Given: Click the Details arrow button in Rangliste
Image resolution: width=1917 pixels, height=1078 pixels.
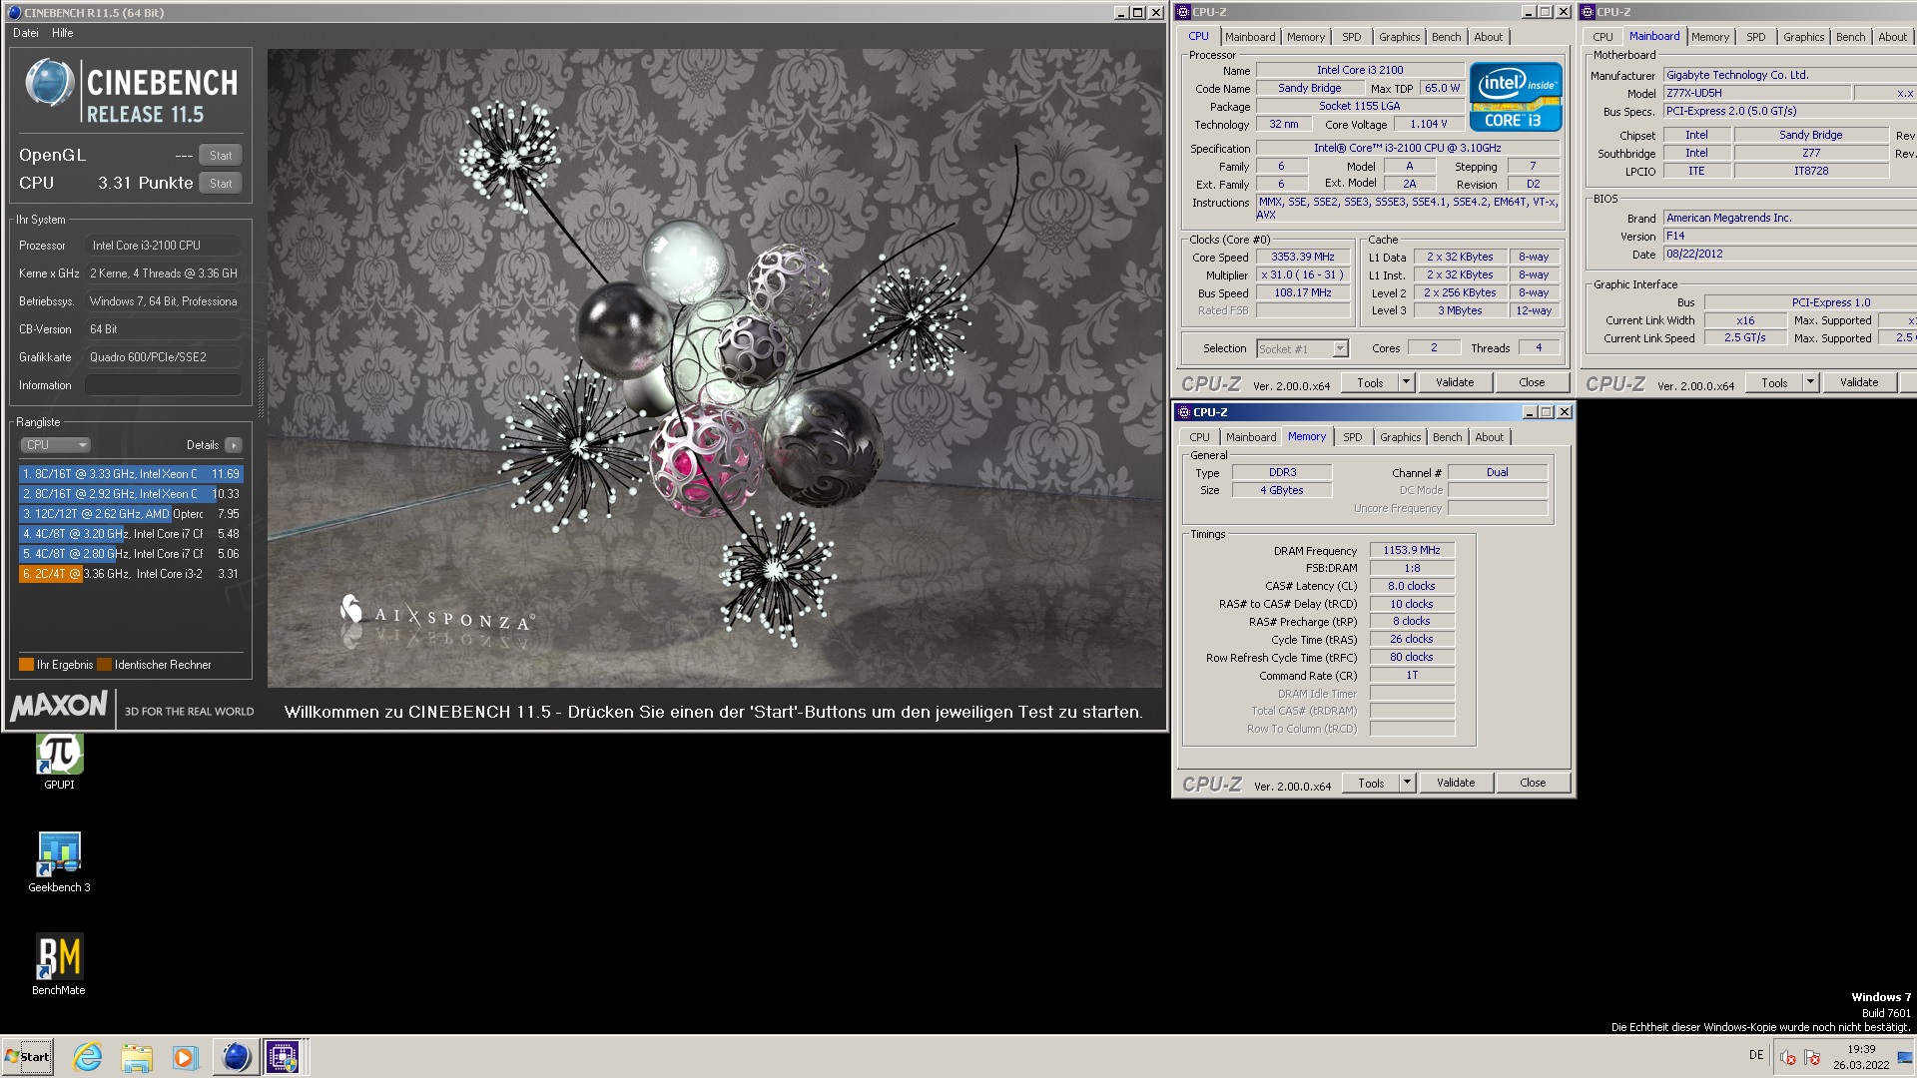Looking at the screenshot, I should tap(234, 445).
